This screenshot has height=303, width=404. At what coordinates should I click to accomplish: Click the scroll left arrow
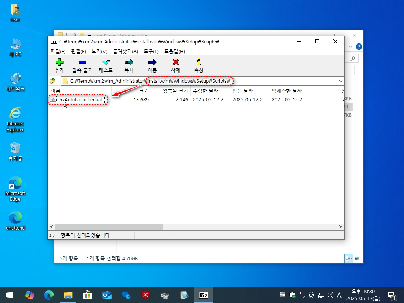pos(52,227)
